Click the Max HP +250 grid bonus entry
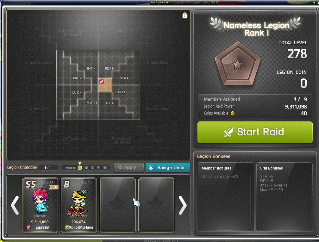The width and height of the screenshot is (319, 242). click(x=272, y=190)
